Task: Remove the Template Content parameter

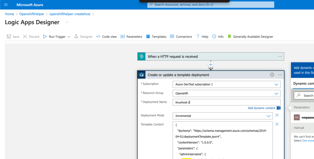Action: pos(277,124)
